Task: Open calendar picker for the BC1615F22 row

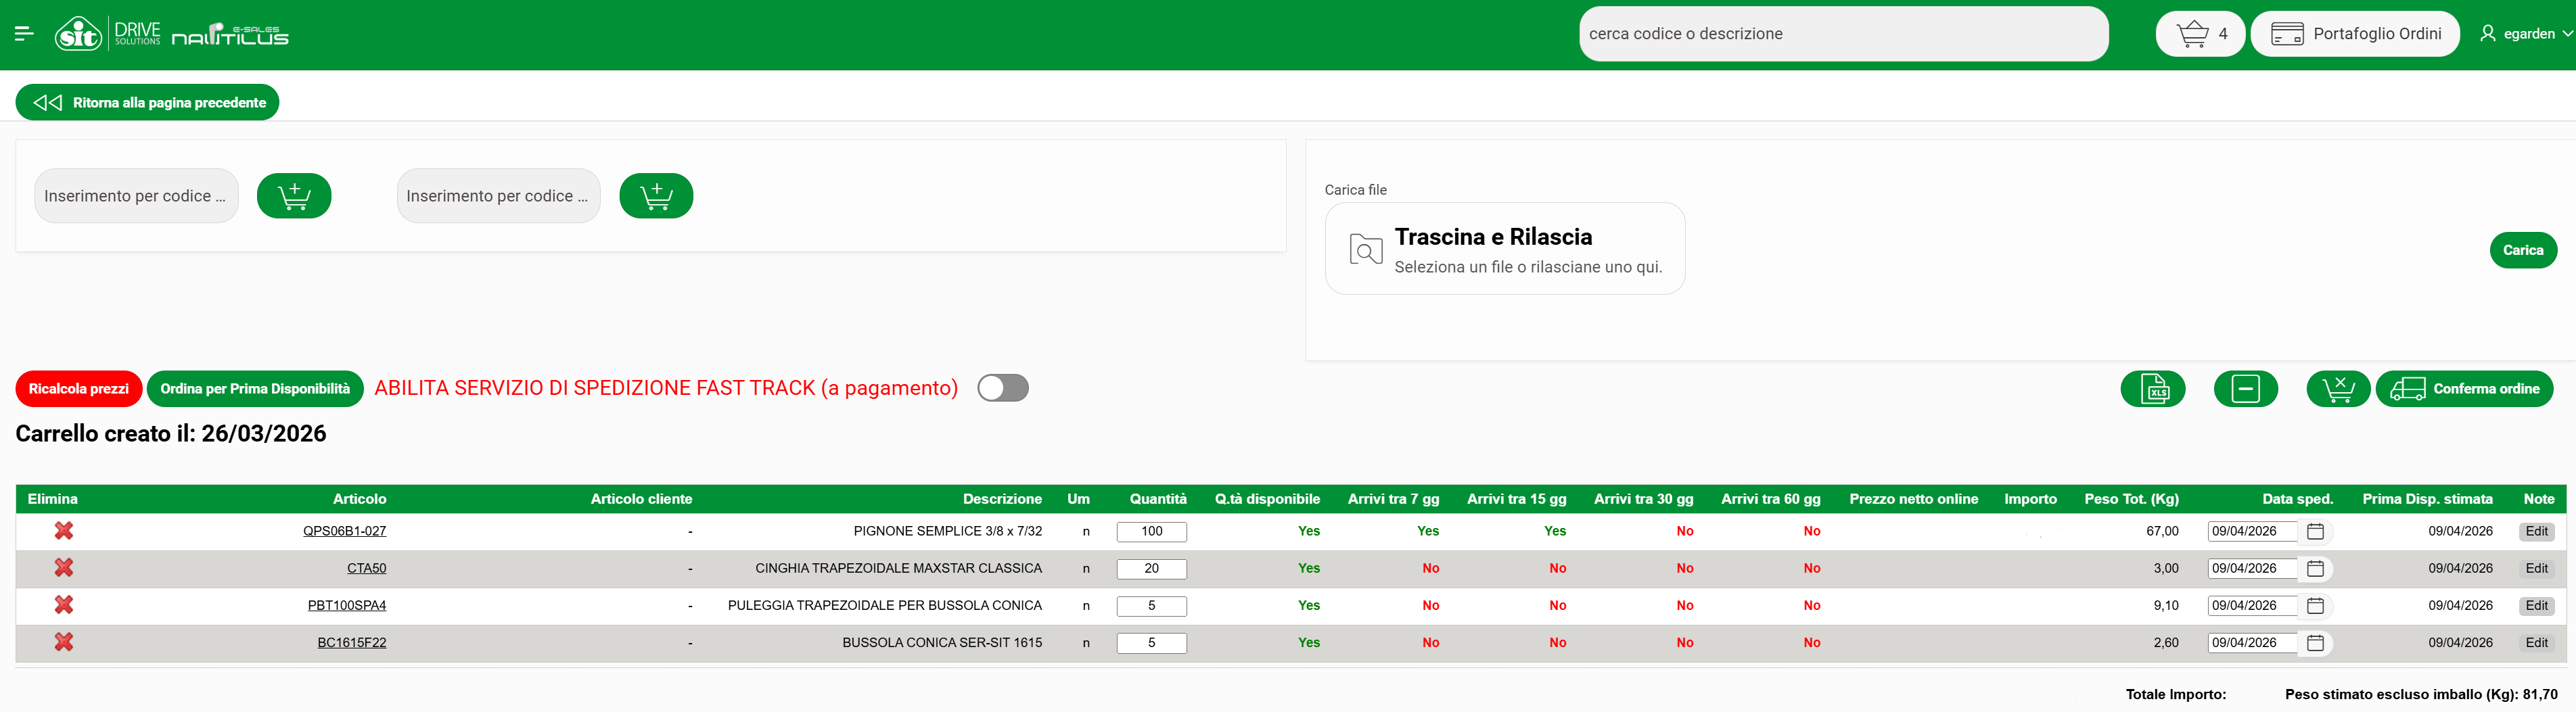Action: [x=2315, y=643]
